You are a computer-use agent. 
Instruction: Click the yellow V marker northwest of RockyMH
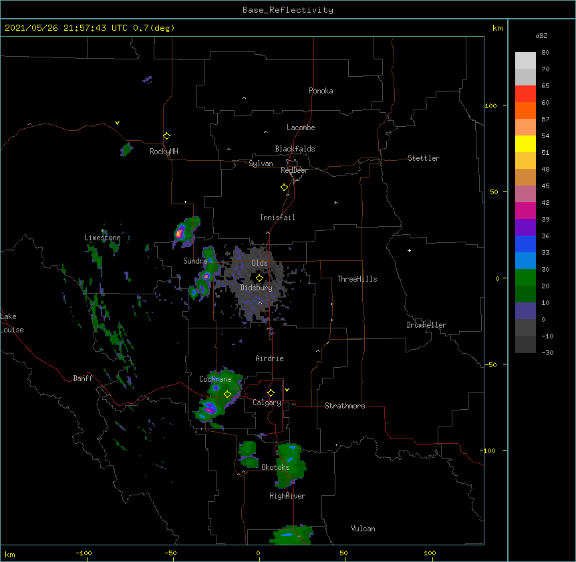pyautogui.click(x=117, y=123)
